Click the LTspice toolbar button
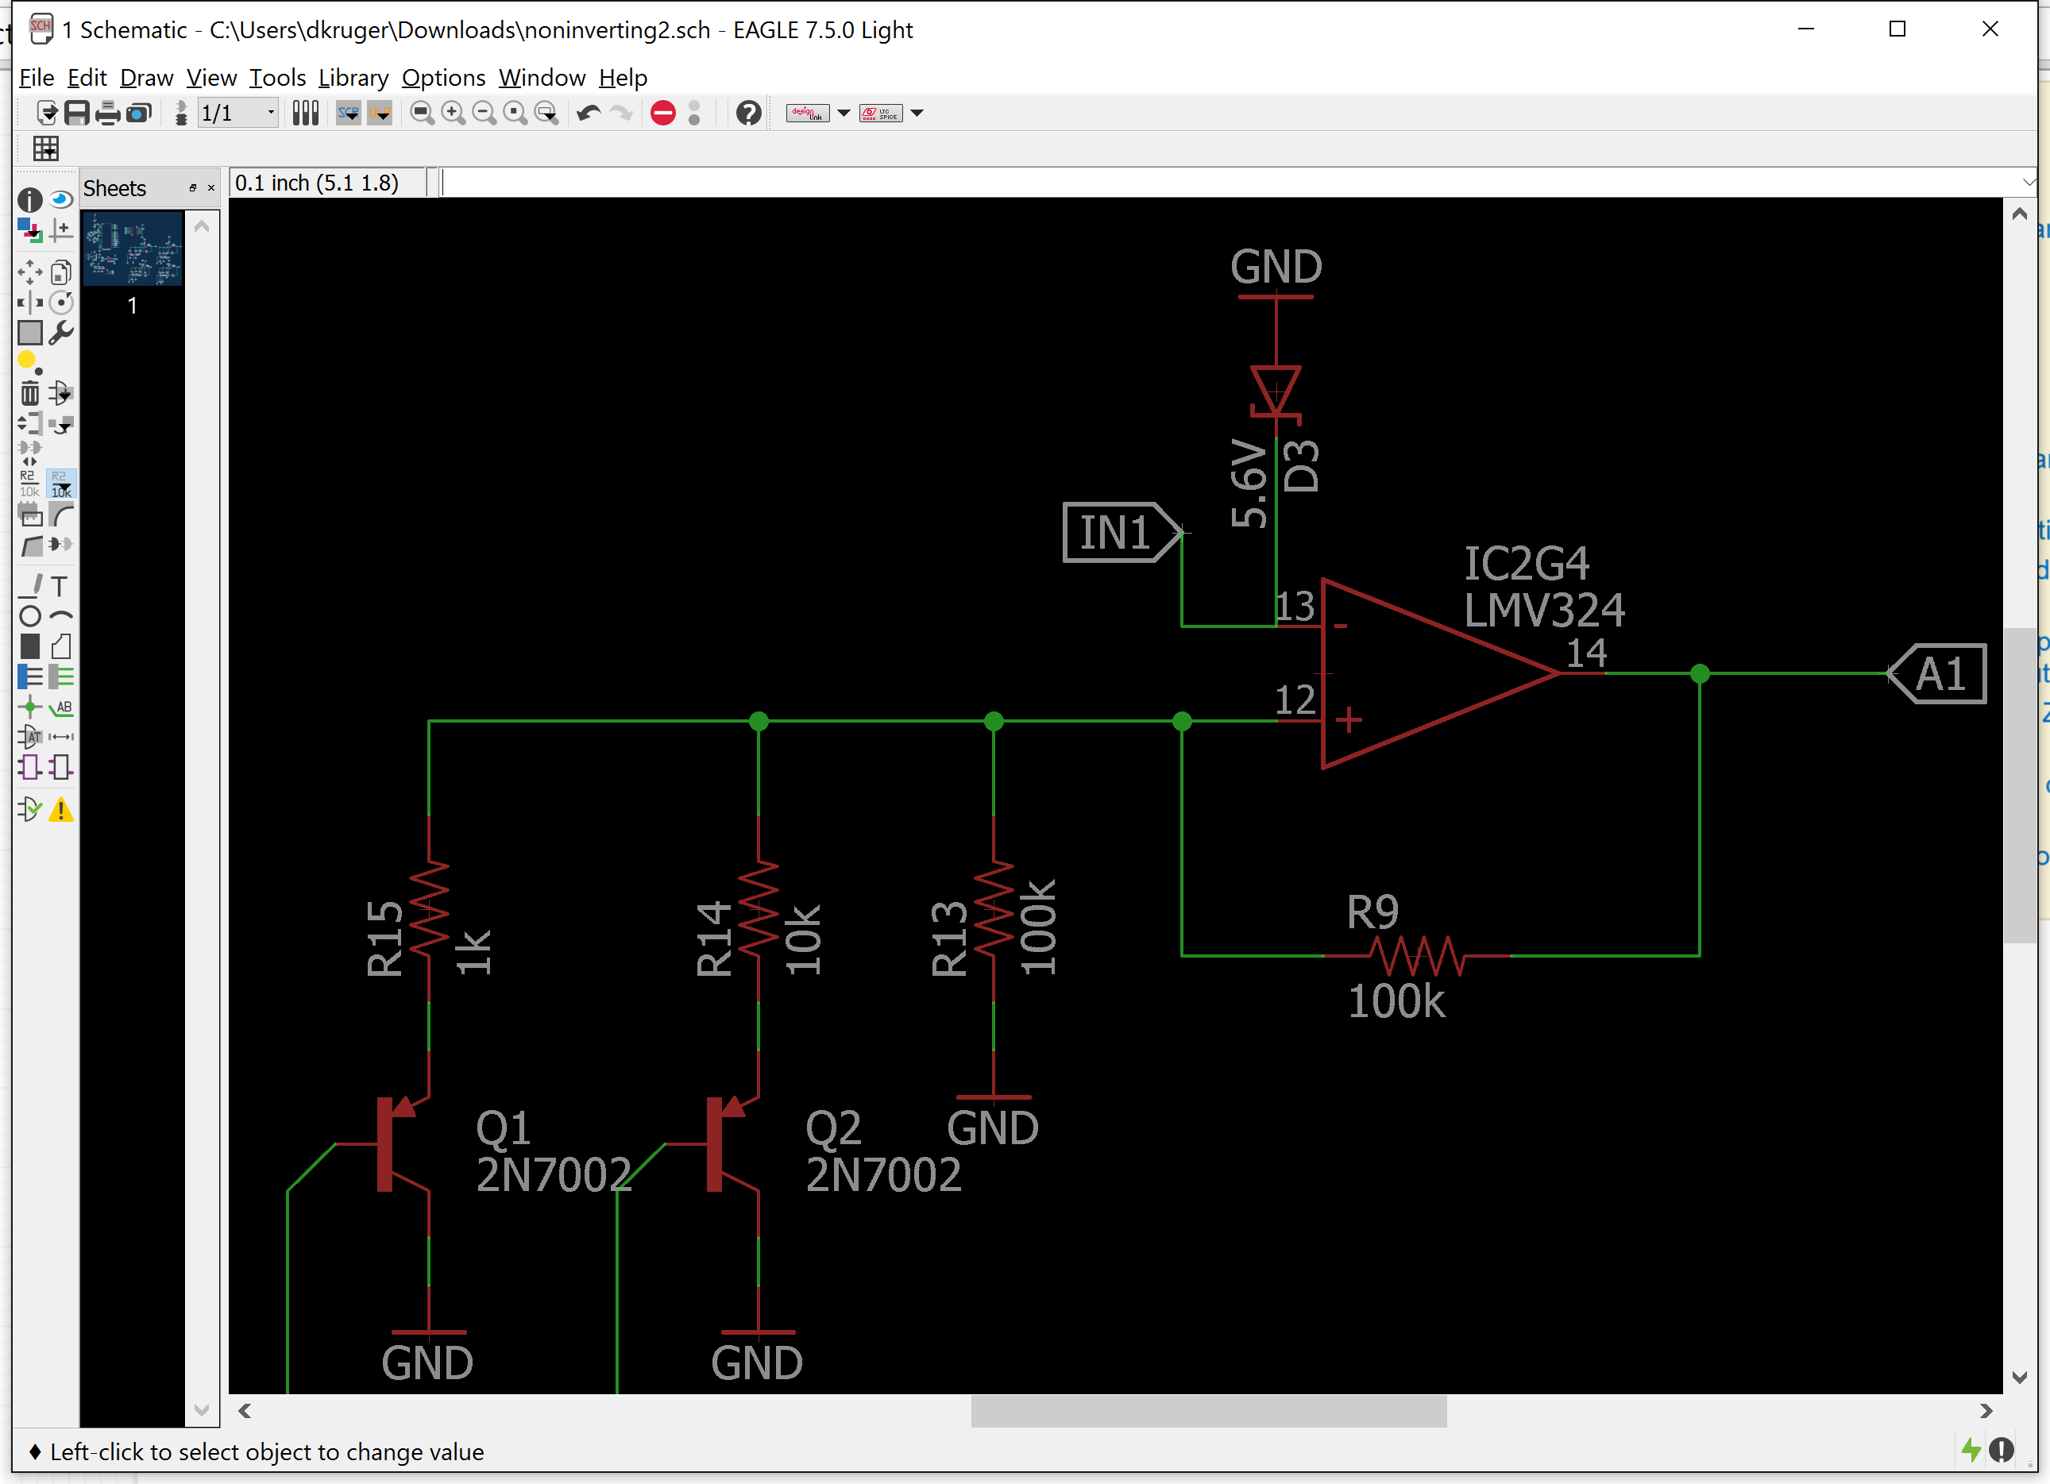Screen dimensions: 2050x1484 [x=880, y=113]
